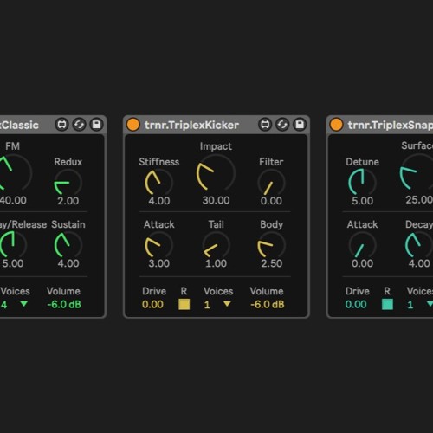Click hot-swap preset icon on TriplexKicker
This screenshot has height=433, width=433.
click(x=265, y=125)
